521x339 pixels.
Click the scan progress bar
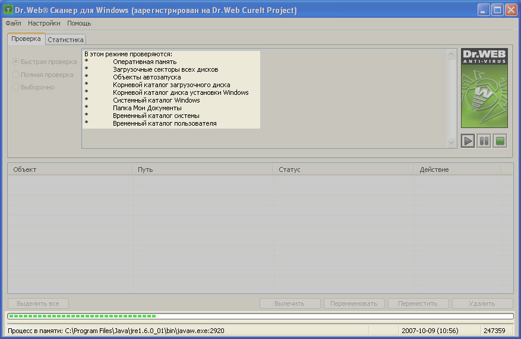260,316
